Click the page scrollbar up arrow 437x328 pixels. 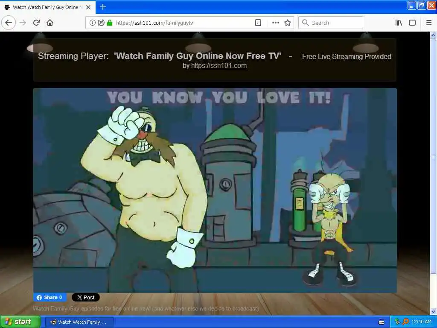pos(433,35)
